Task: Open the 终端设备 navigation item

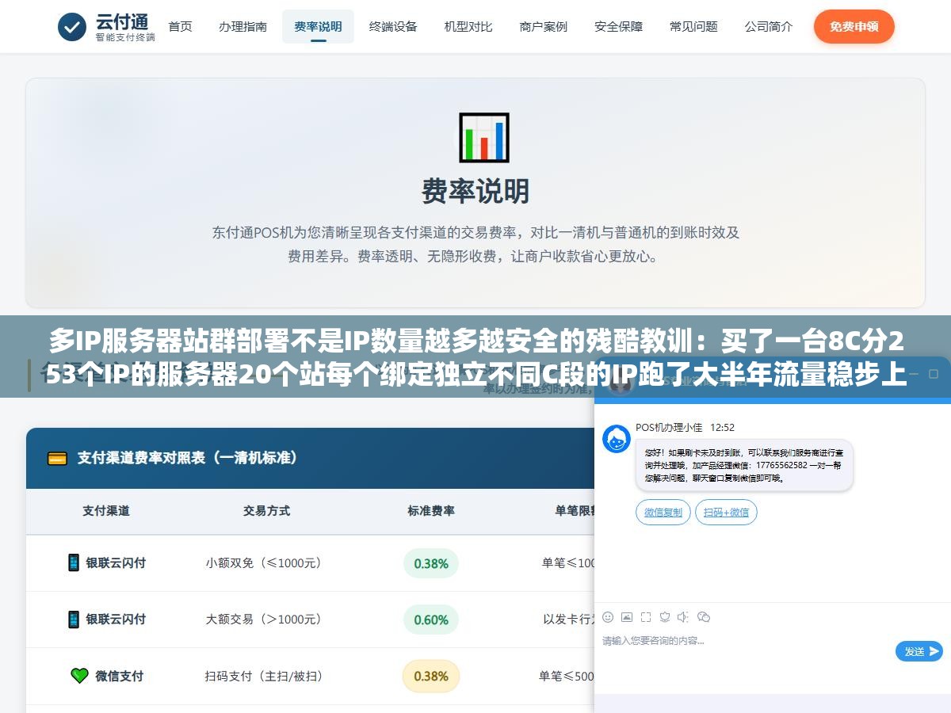Action: [393, 26]
